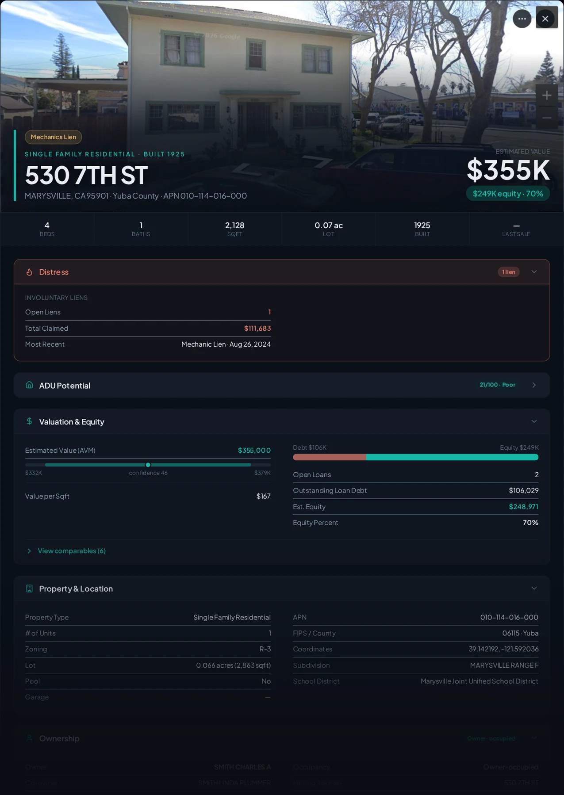Click the Valuation & Equity dollar icon

click(29, 421)
